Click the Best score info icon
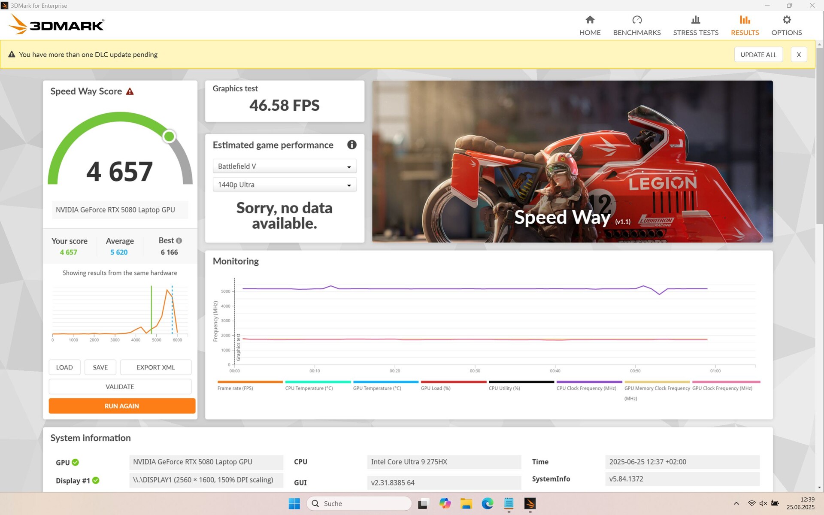The image size is (824, 515). [x=179, y=241]
